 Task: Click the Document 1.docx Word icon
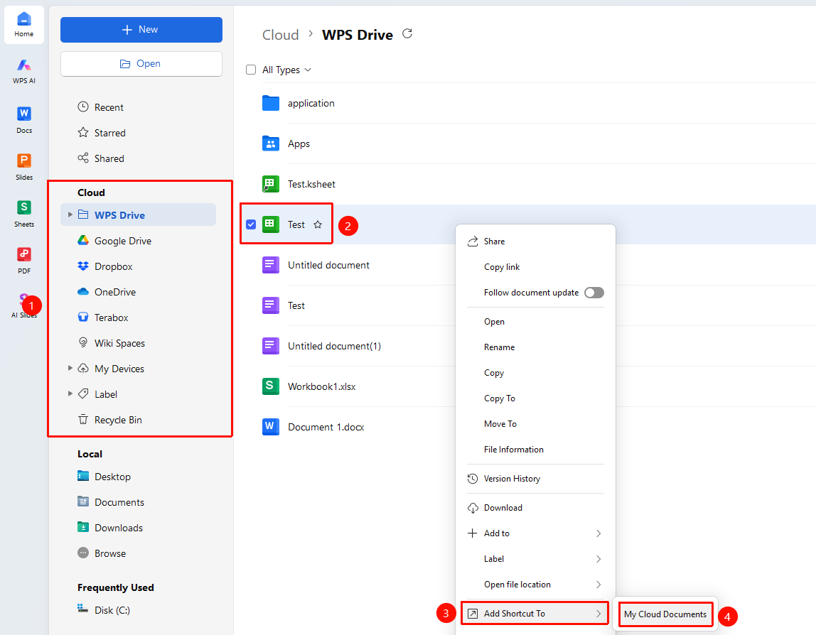click(x=271, y=427)
